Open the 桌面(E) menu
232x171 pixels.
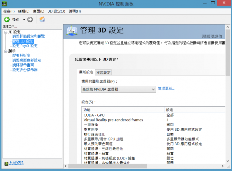pos(38,11)
